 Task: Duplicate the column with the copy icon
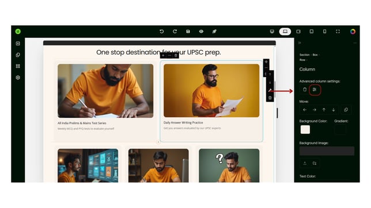[346, 110]
